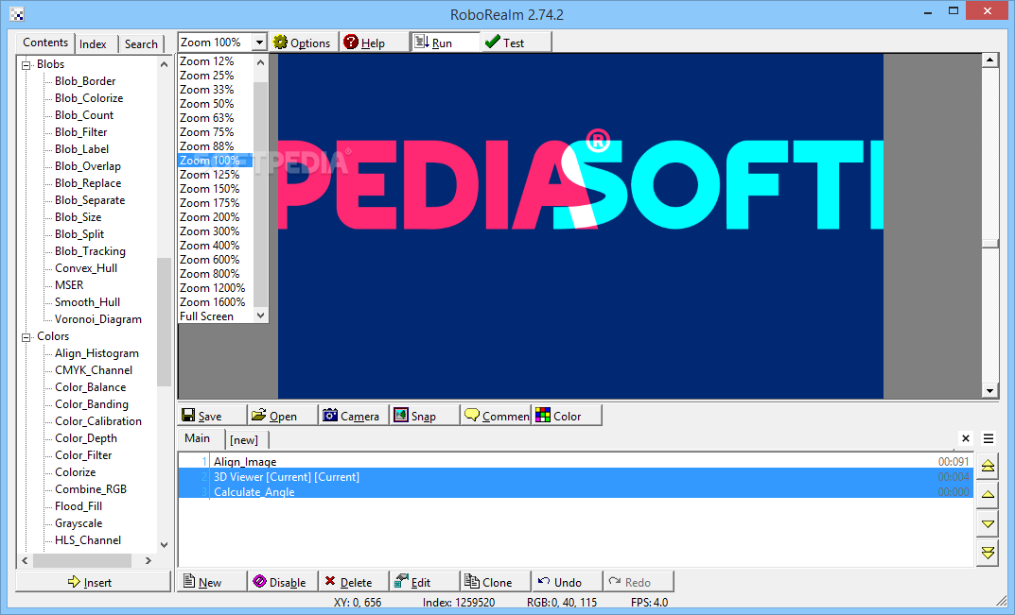Open the [new] pipeline tab
The image size is (1015, 615).
point(244,439)
